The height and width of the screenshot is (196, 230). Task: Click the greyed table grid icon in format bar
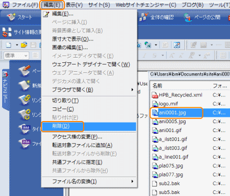pos(223,56)
